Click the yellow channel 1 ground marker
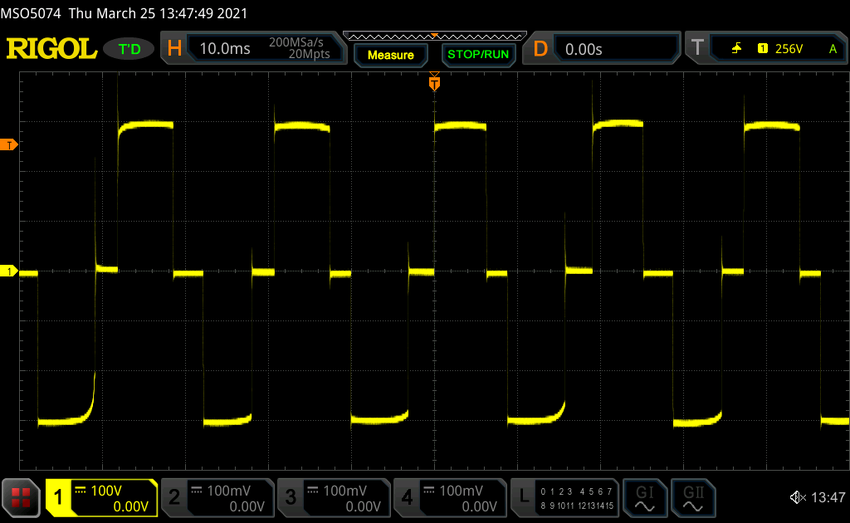Image resolution: width=850 pixels, height=523 pixels. [x=8, y=271]
